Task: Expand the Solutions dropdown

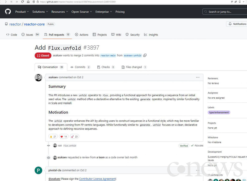Action: click(40, 12)
